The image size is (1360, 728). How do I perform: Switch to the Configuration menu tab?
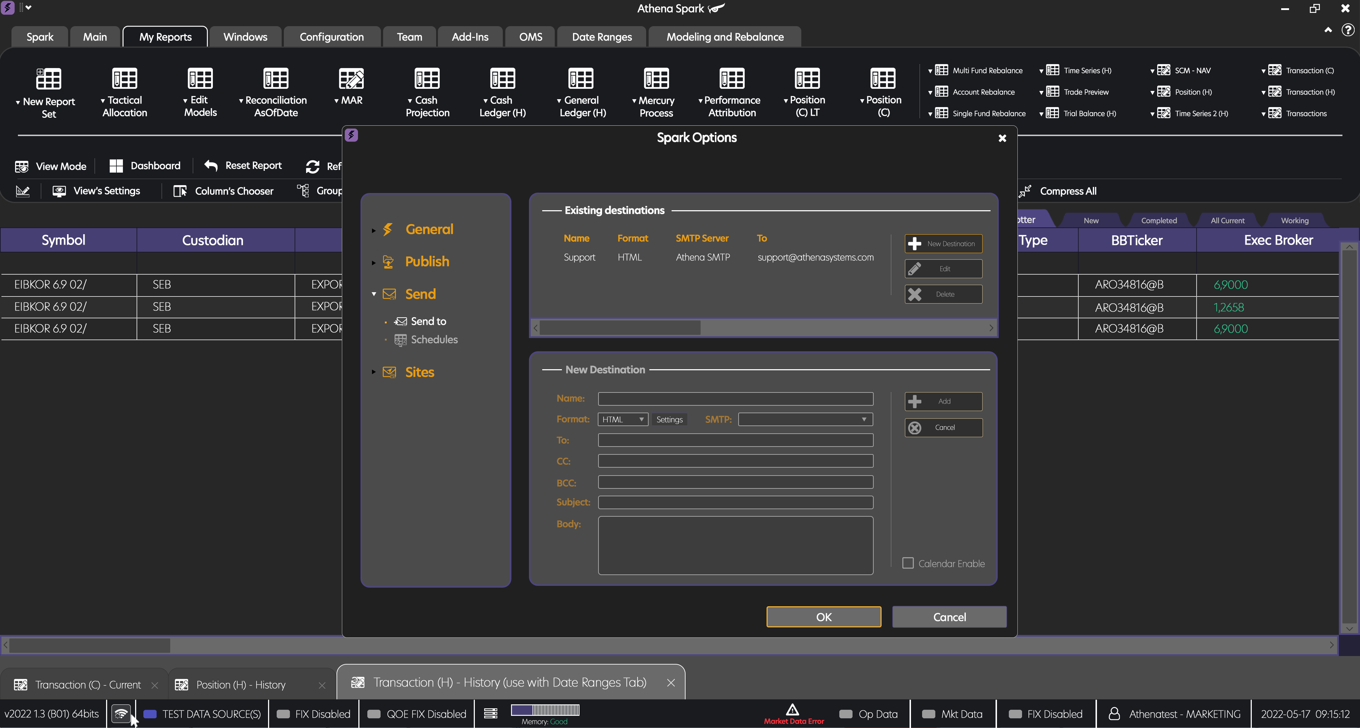pyautogui.click(x=331, y=37)
